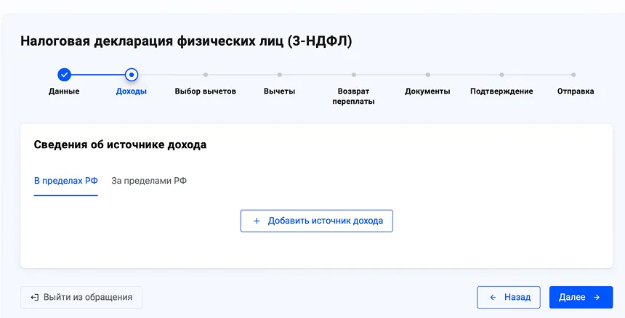The height and width of the screenshot is (318, 625).
Task: Click the Налоговая декларация физических лиц page title
Action: [186, 41]
